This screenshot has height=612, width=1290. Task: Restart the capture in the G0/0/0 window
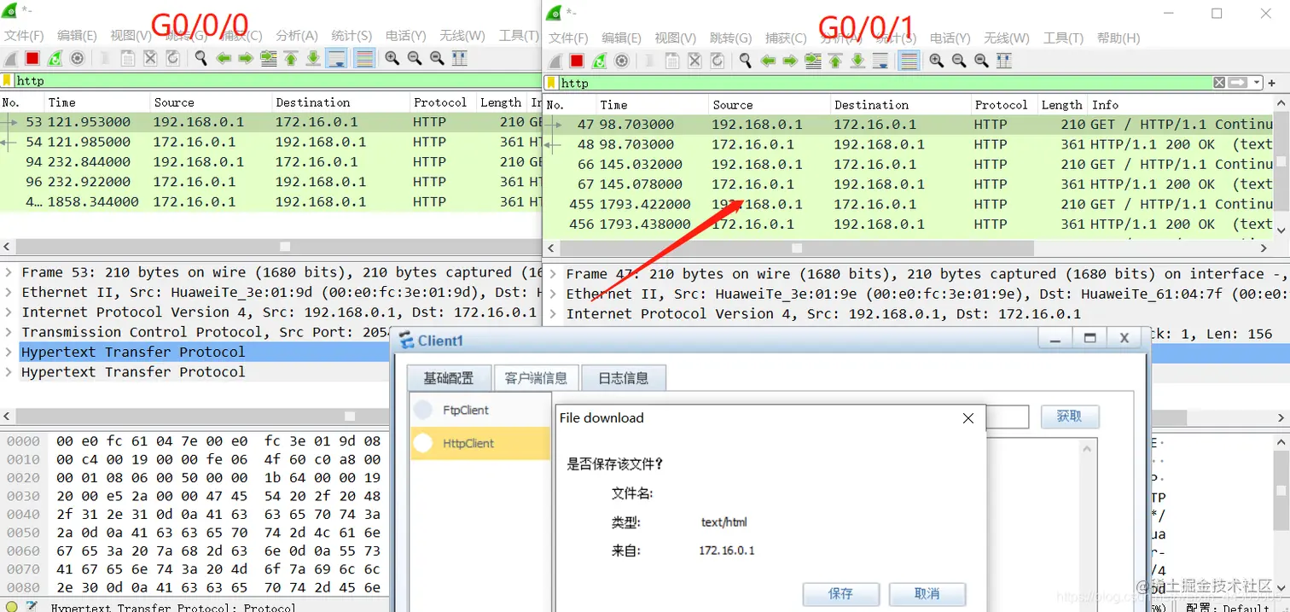pos(55,58)
